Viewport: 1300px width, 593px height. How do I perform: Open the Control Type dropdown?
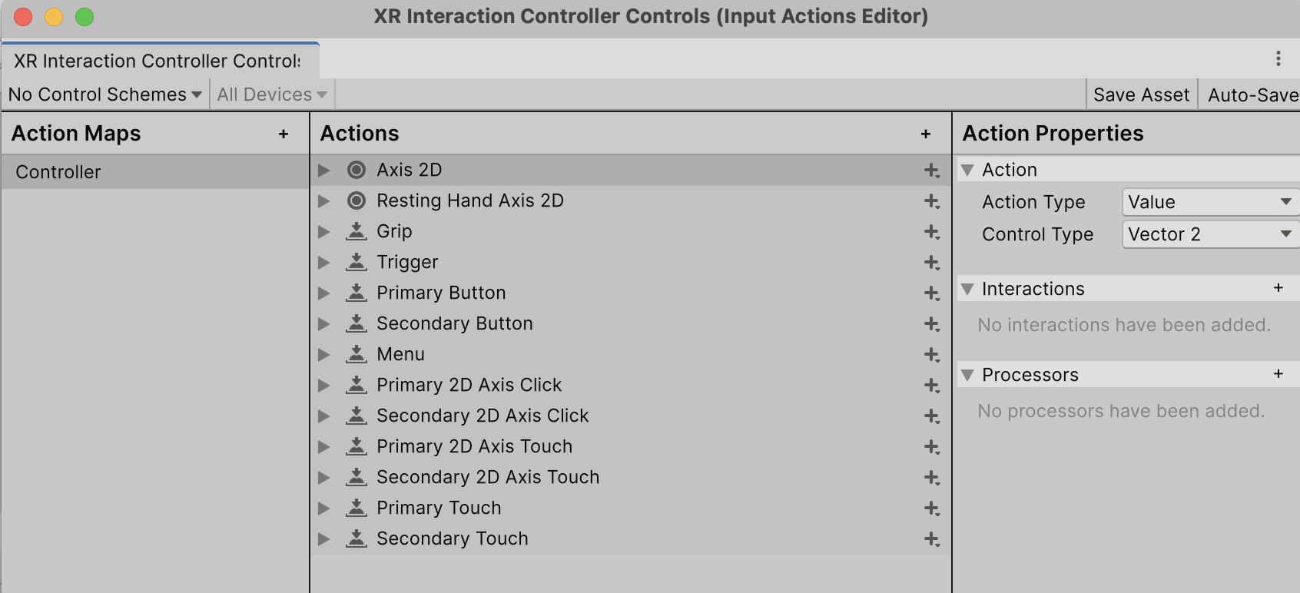click(x=1209, y=234)
